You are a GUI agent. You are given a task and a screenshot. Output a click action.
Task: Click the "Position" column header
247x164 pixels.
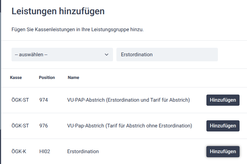click(47, 78)
